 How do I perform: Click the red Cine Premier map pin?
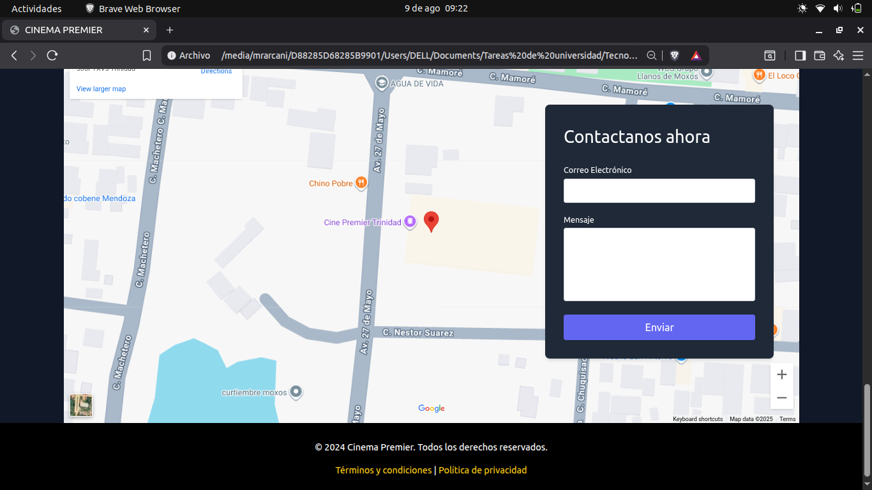432,221
